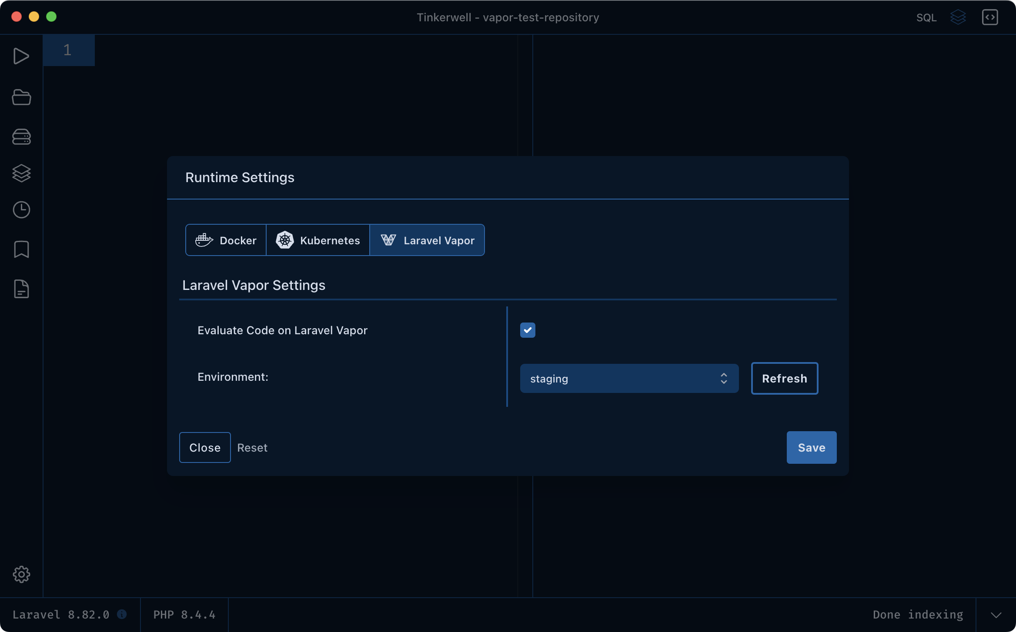Viewport: 1016px width, 632px height.
Task: Click the Refresh button
Action: [785, 379]
